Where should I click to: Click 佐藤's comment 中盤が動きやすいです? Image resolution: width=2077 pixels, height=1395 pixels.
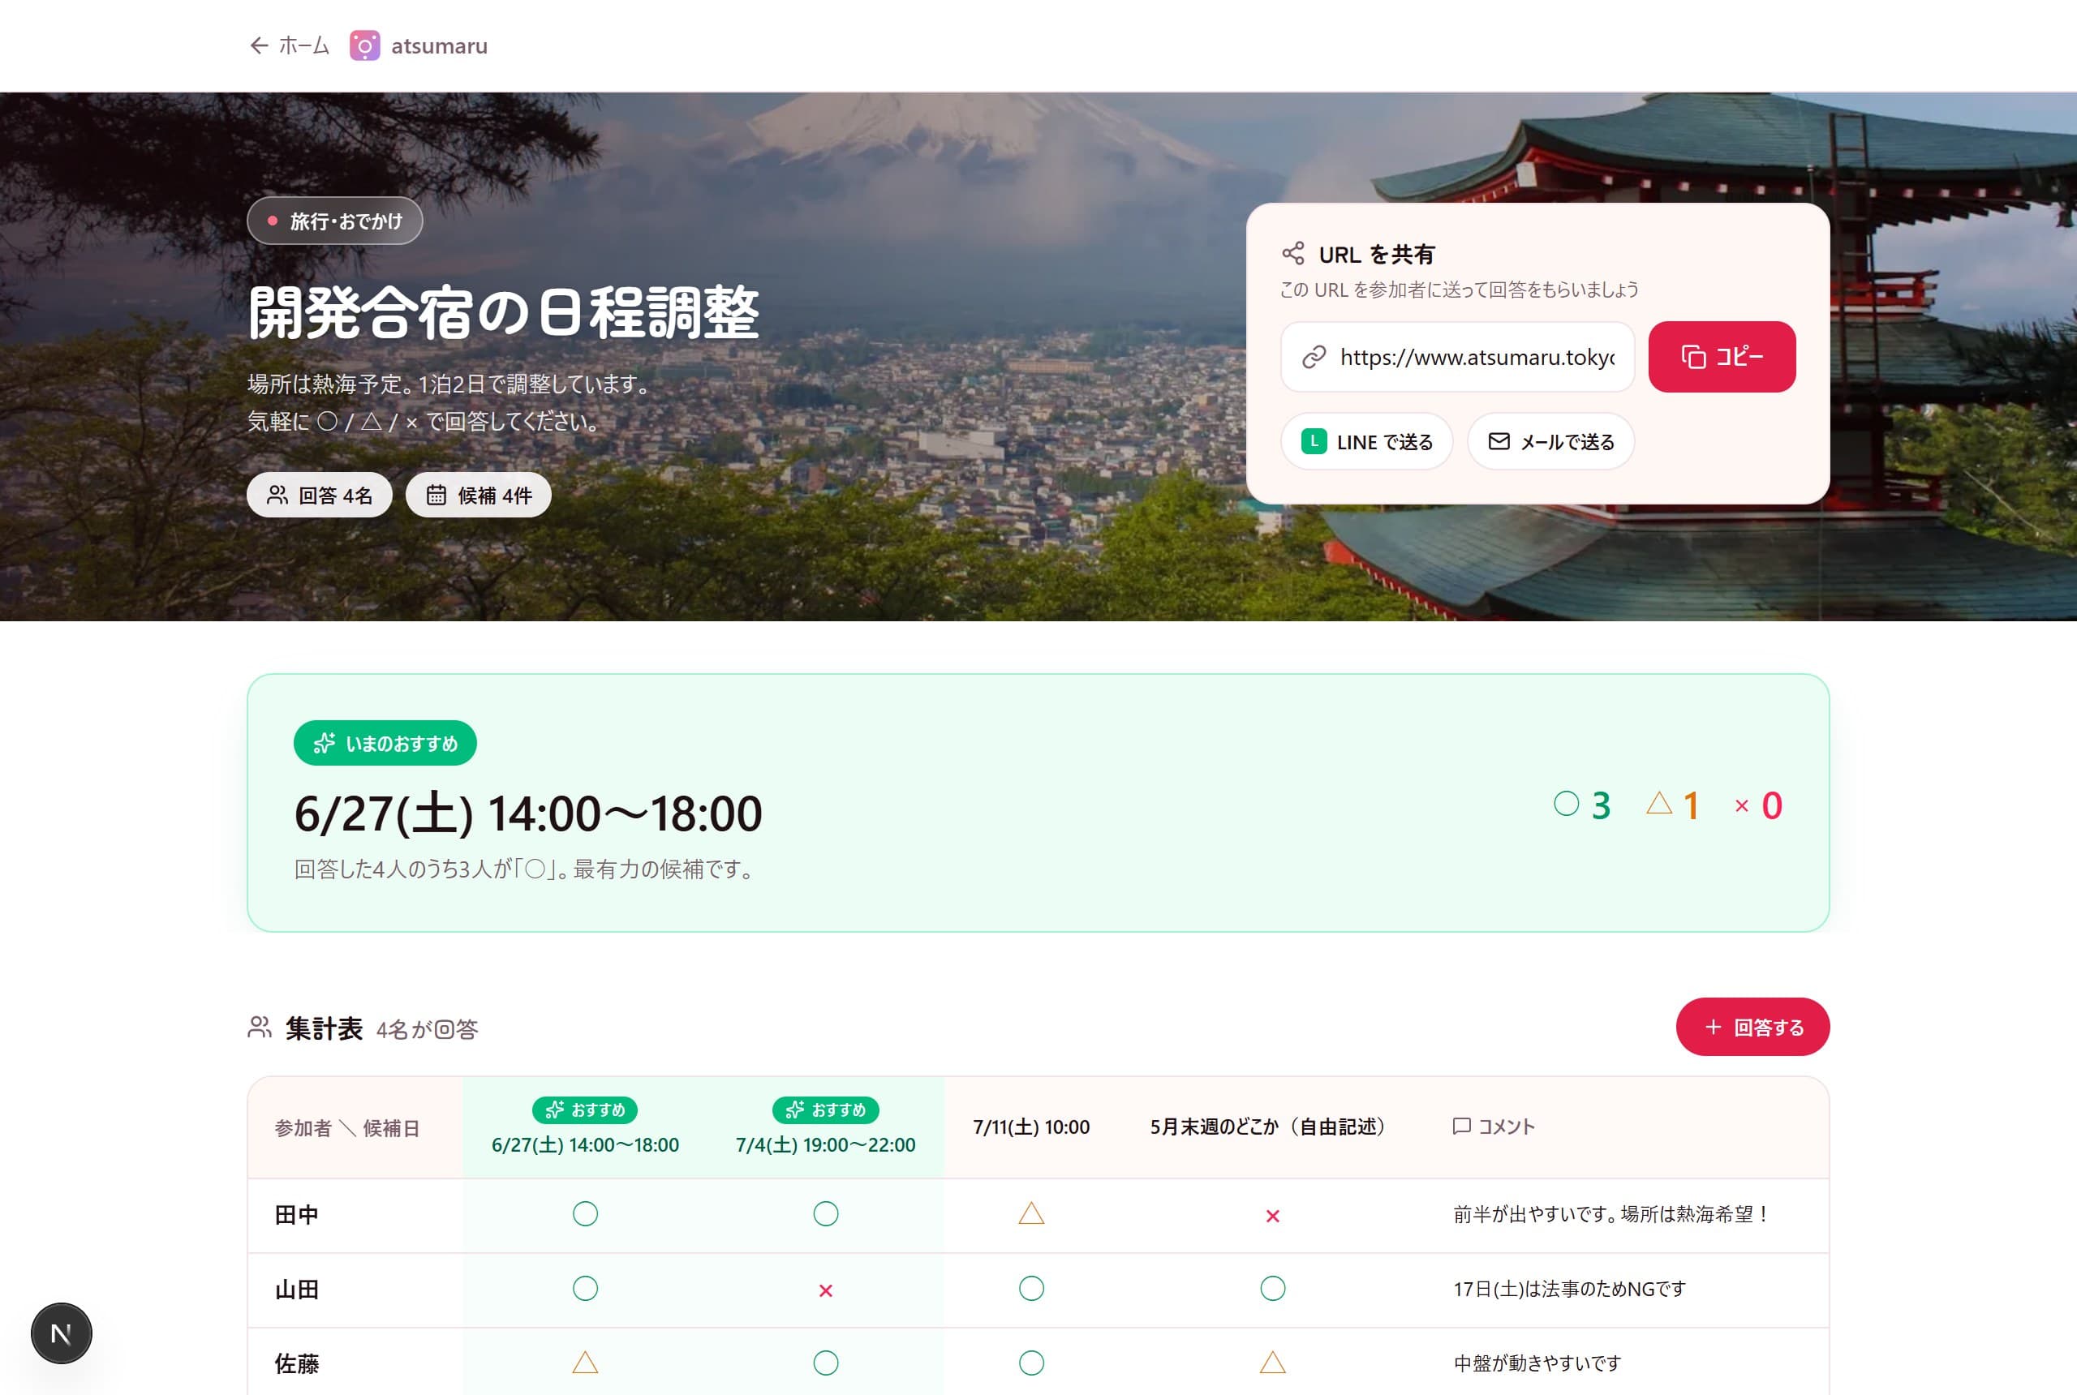(x=1537, y=1364)
